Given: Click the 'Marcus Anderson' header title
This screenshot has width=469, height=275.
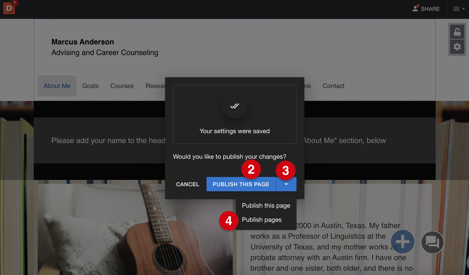Looking at the screenshot, I should pos(82,42).
